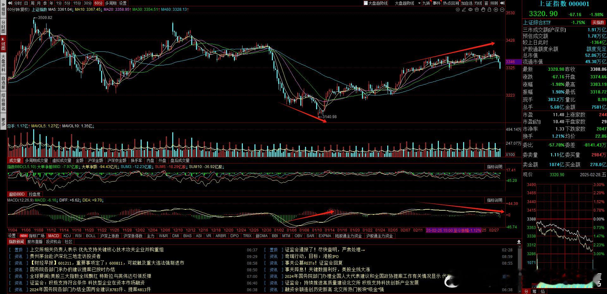This screenshot has width=607, height=294.
Task: Select the KDJ indicator
Action: (67, 236)
